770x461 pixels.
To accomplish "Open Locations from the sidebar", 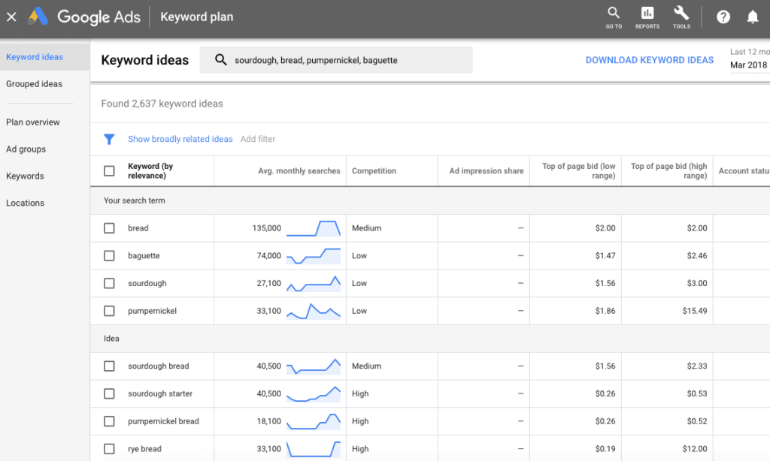I will click(25, 203).
